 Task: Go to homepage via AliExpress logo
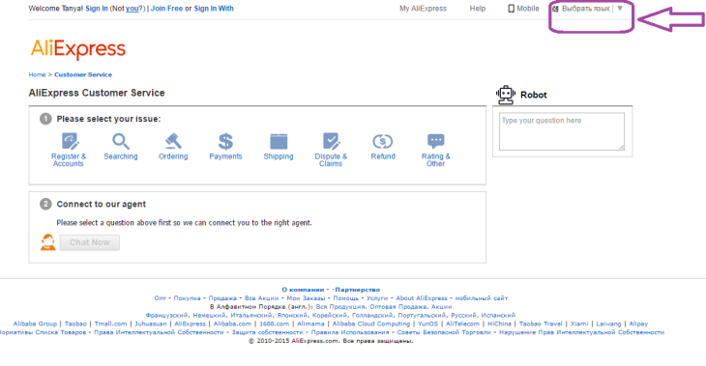pos(78,49)
